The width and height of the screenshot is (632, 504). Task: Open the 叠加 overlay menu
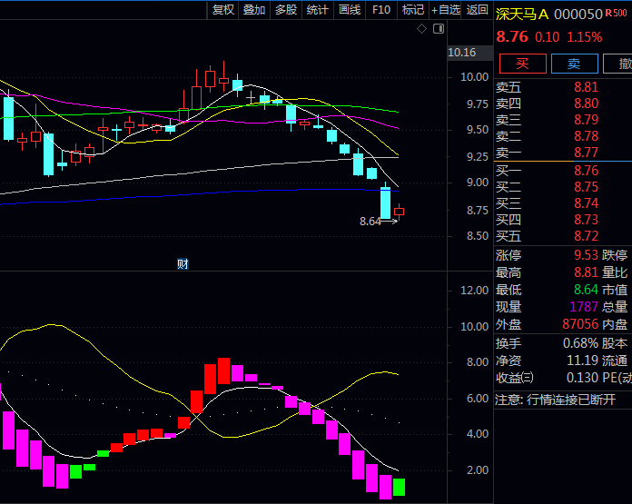(254, 10)
